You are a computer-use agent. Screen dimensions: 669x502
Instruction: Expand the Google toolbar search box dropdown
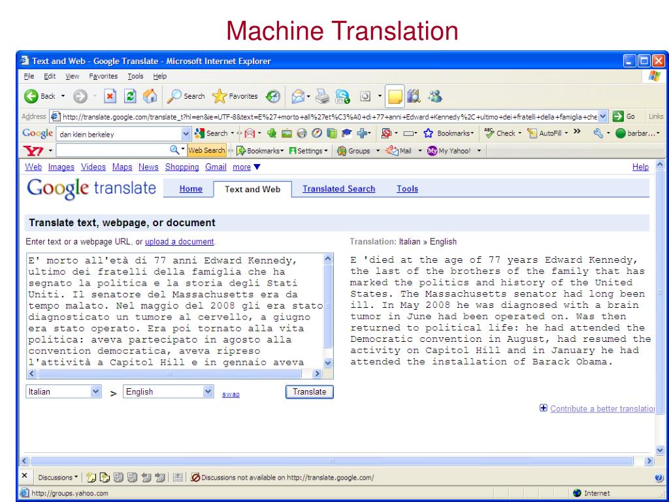coord(186,133)
